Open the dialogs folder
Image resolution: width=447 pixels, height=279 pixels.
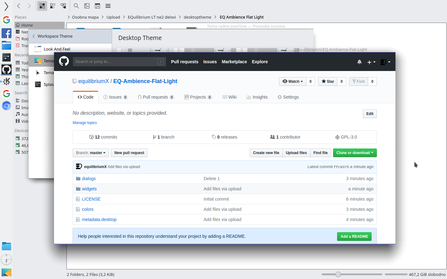89,179
